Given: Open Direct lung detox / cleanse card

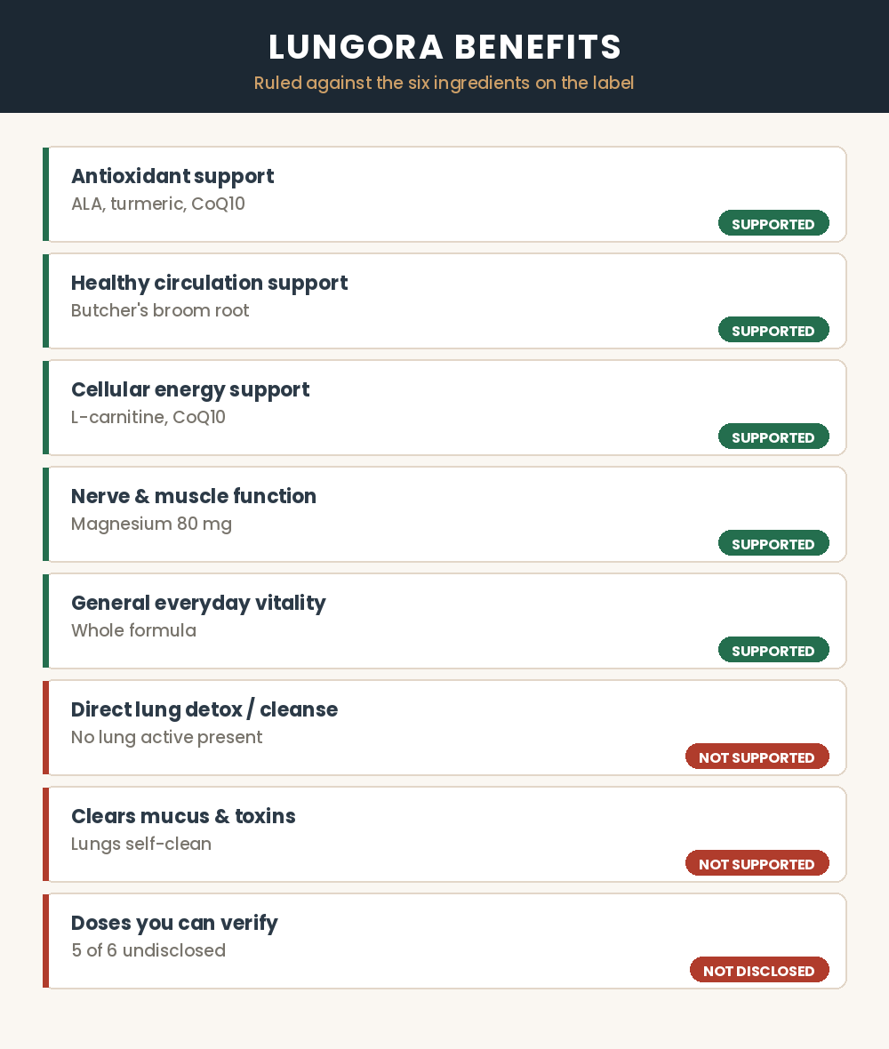Looking at the screenshot, I should tap(444, 728).
